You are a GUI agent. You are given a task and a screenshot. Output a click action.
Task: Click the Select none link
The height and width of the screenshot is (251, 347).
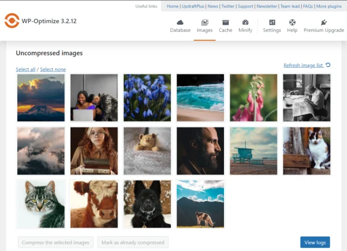tap(53, 69)
